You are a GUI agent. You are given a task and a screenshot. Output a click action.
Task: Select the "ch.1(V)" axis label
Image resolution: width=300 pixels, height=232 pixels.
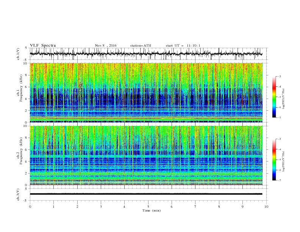click(18, 54)
